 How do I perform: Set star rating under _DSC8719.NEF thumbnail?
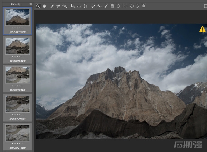click(18, 86)
